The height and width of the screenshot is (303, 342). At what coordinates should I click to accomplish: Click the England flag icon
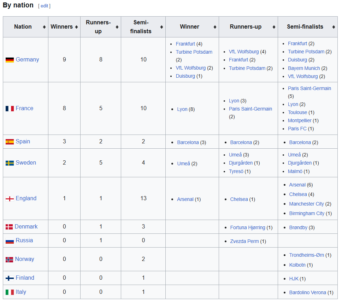(10, 198)
